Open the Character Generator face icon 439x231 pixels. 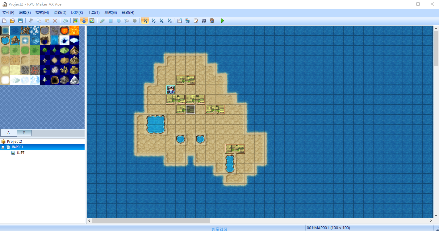click(212, 21)
